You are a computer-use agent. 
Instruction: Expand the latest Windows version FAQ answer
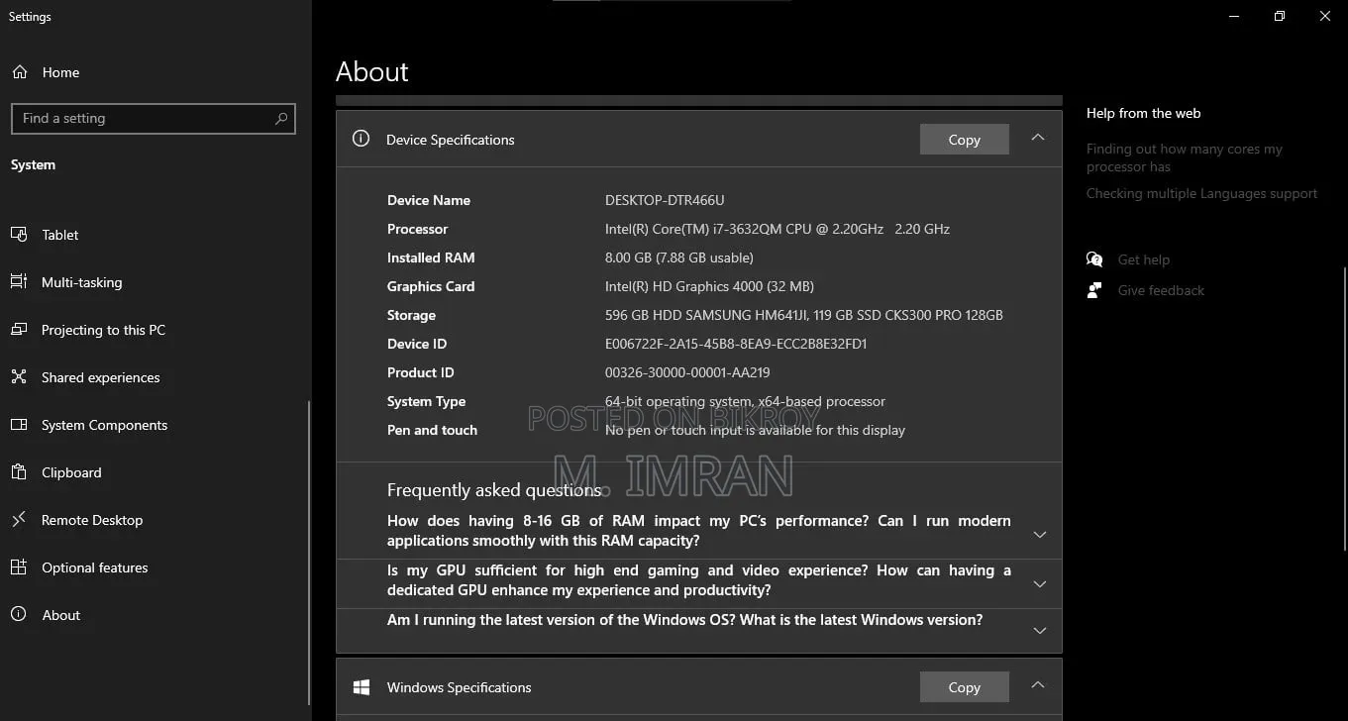pyautogui.click(x=1040, y=631)
